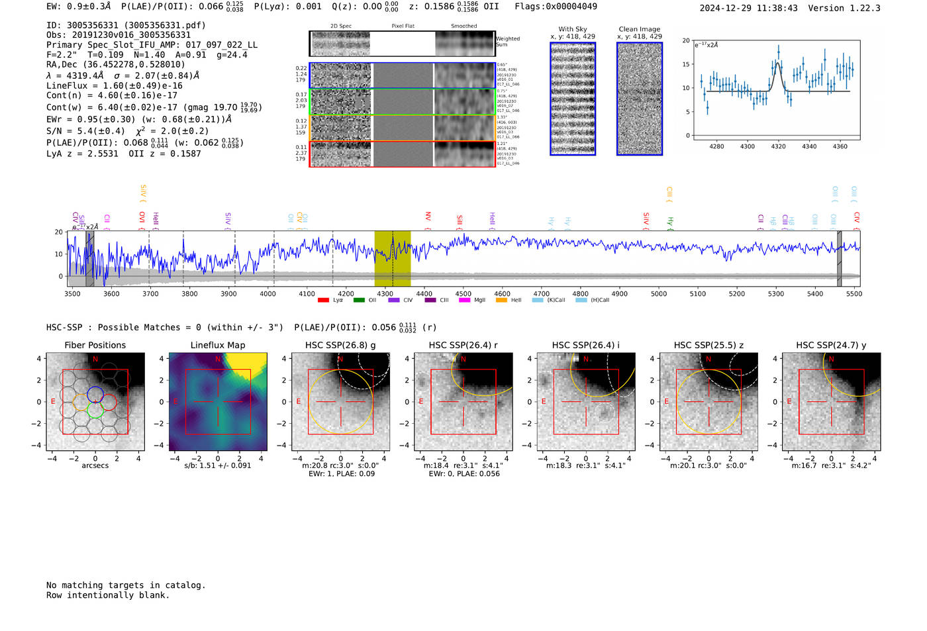Click the Cont(w) = 6.40(±0.02)e-17 line
Viewport: 927px width, 631px height.
click(x=154, y=107)
